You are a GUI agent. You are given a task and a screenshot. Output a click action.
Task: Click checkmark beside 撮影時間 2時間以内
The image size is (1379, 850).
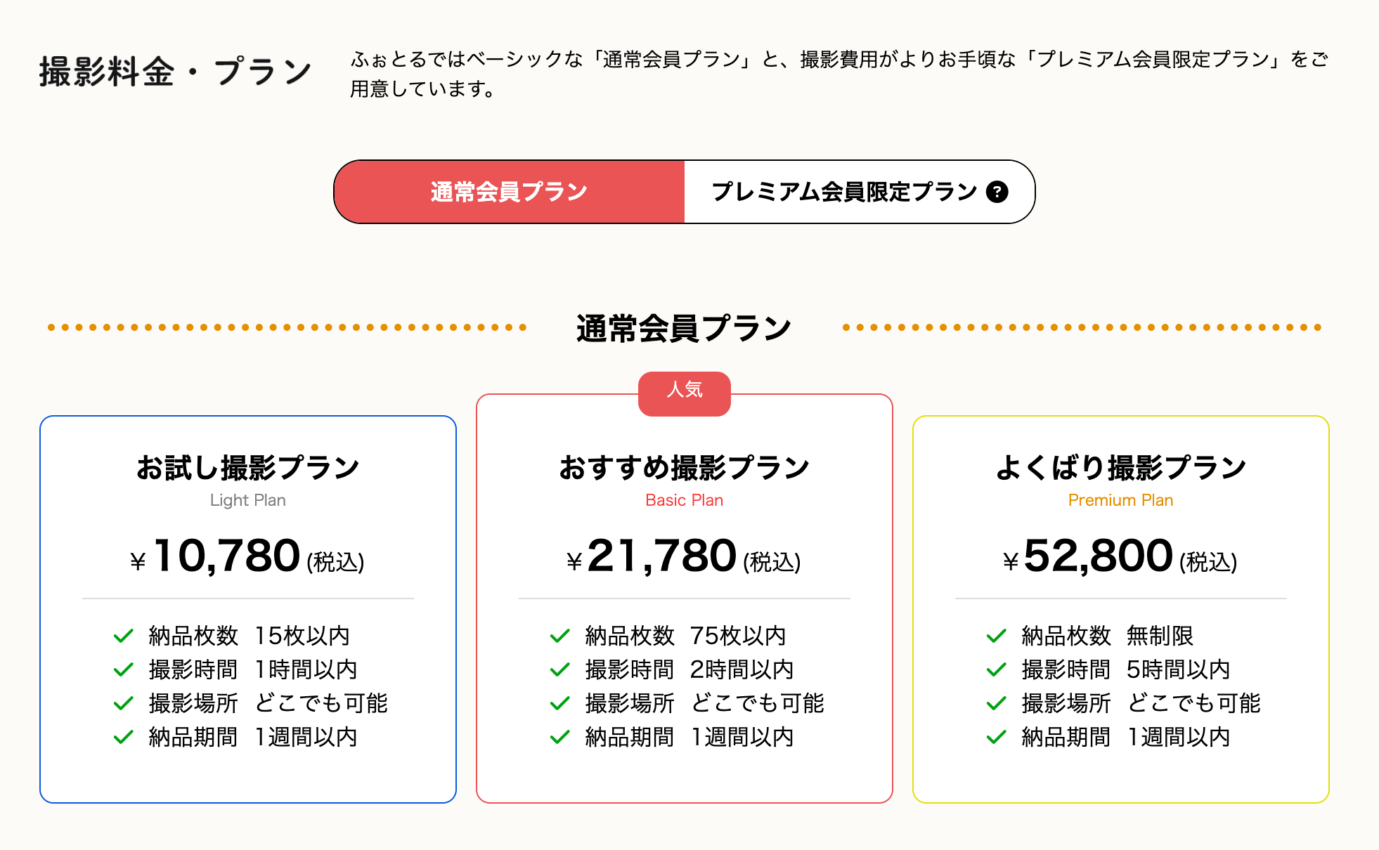(560, 669)
